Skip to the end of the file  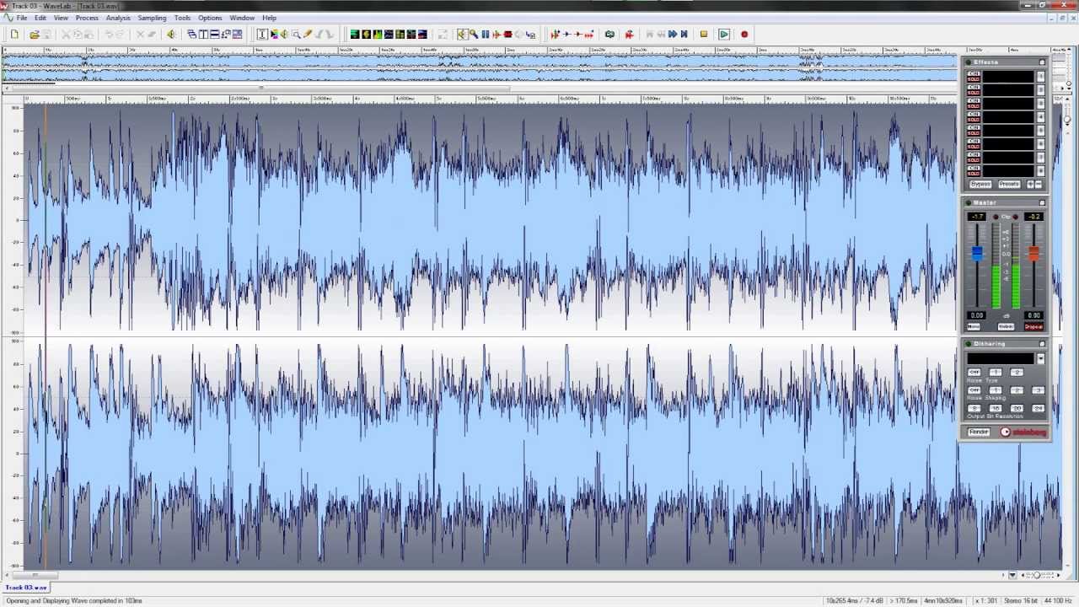click(x=684, y=35)
